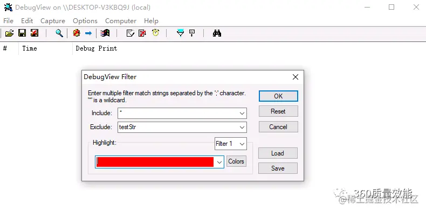Toggle Pass-Through blue arrow icon
Image resolution: width=426 pixels, height=212 pixels.
pyautogui.click(x=88, y=33)
